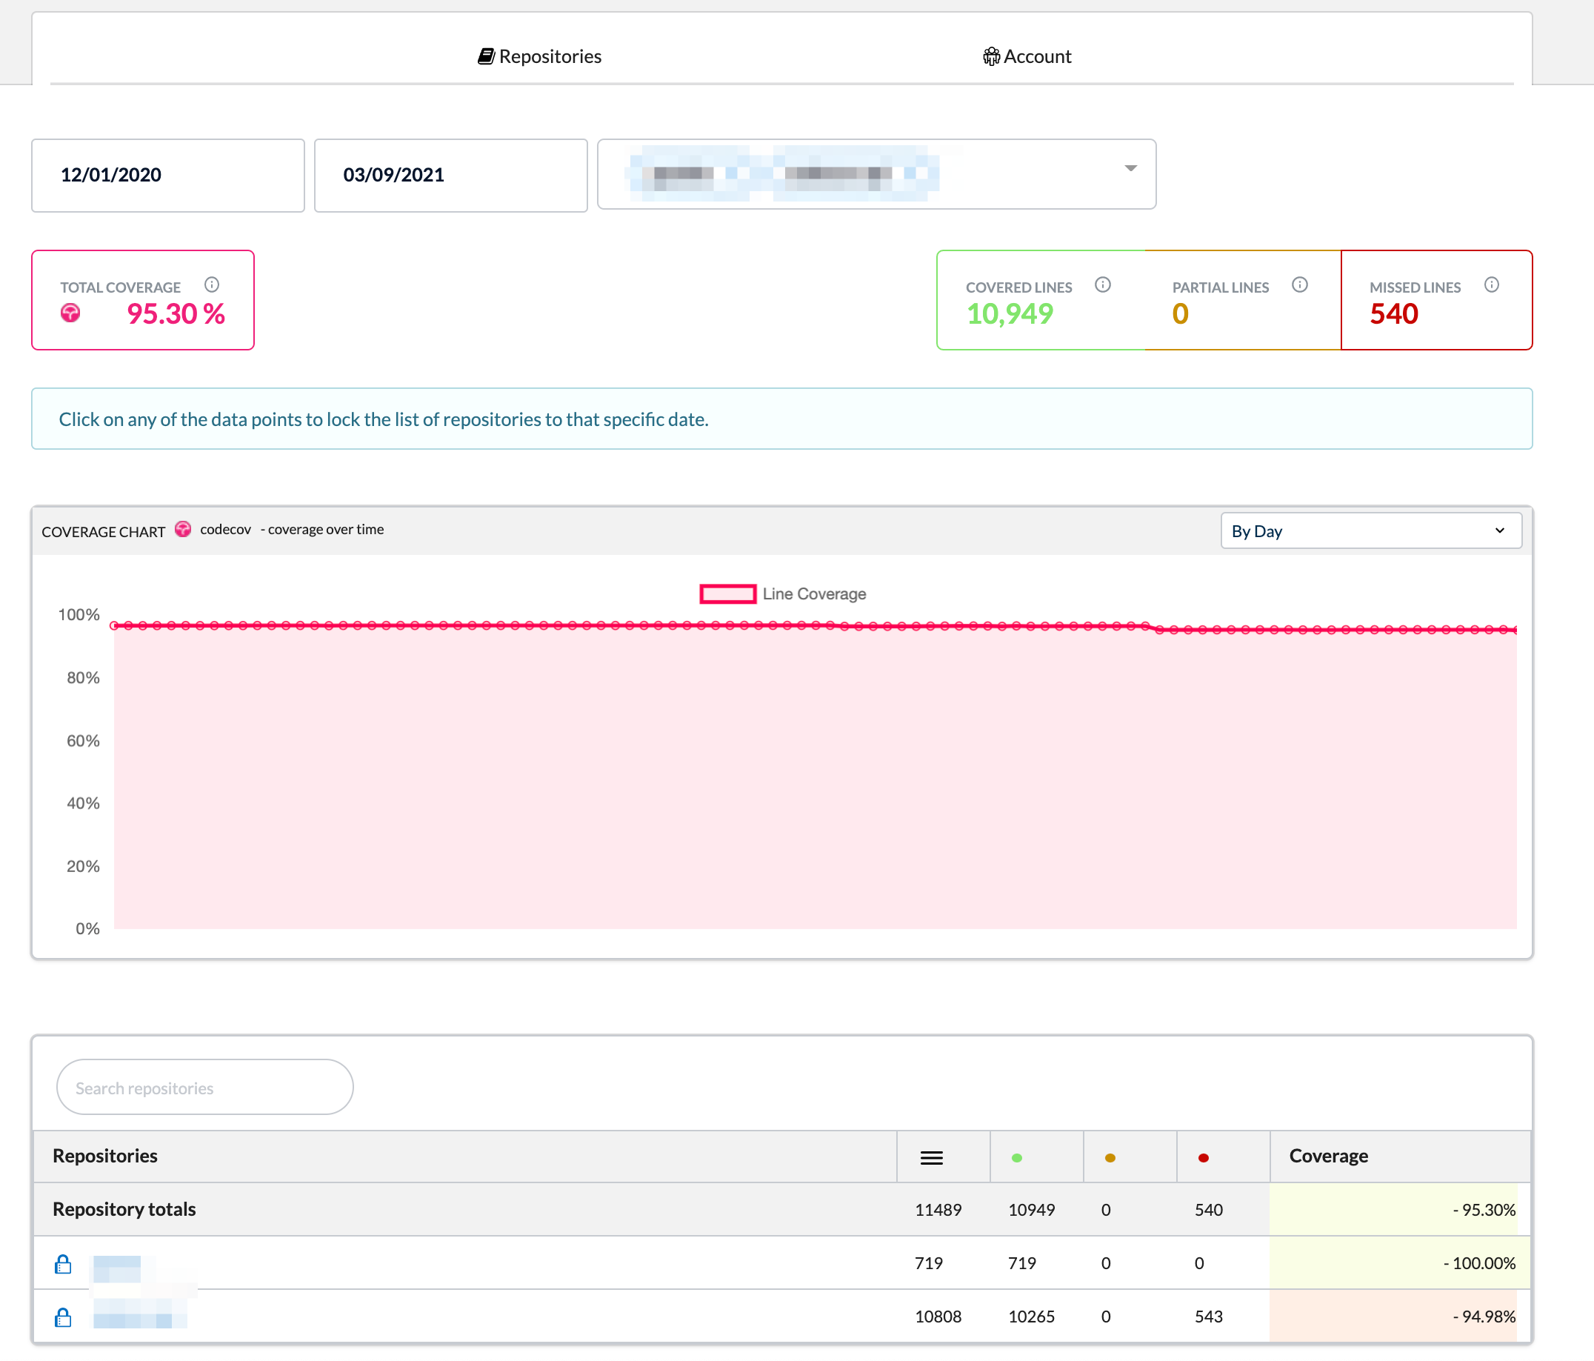
Task: Click the Total Coverage info icon
Action: click(x=212, y=284)
